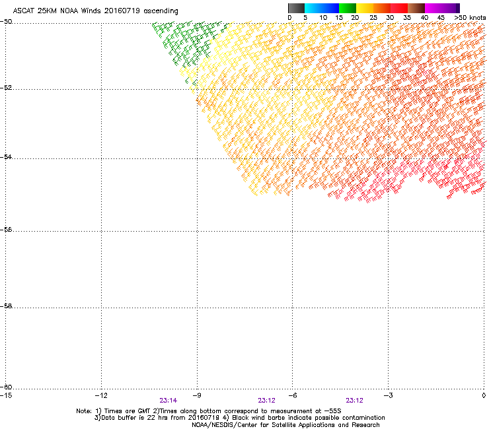Select the '15' knots legend label
Image resolution: width=489 pixels, height=429 pixels.
click(339, 18)
